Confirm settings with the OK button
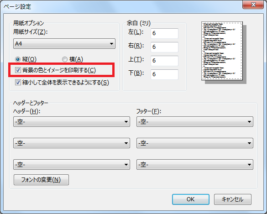267x214 pixels. [x=190, y=199]
